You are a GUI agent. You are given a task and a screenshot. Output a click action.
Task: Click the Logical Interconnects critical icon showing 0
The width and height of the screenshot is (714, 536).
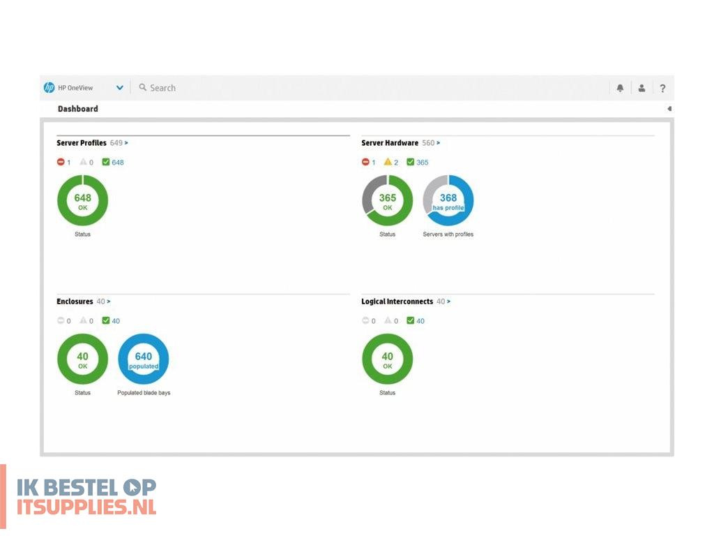point(365,320)
